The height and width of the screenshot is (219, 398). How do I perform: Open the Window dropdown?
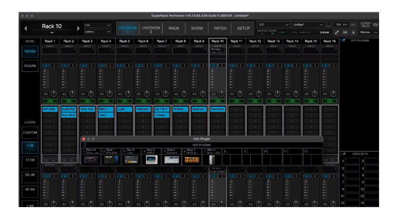368,32
